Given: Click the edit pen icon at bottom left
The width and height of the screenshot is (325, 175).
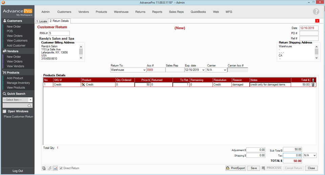Looking at the screenshot, I should [49, 168].
